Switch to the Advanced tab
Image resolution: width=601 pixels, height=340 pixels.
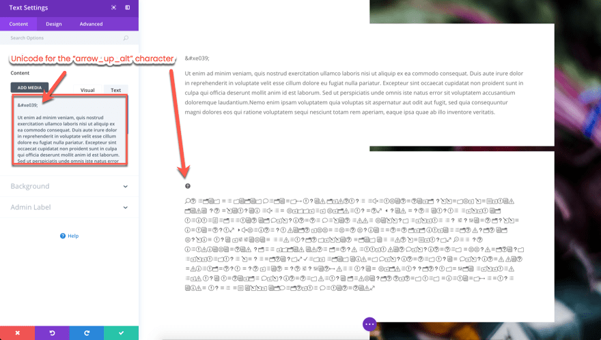pos(91,24)
